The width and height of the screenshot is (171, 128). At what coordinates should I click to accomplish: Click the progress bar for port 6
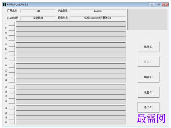pos(70,50)
